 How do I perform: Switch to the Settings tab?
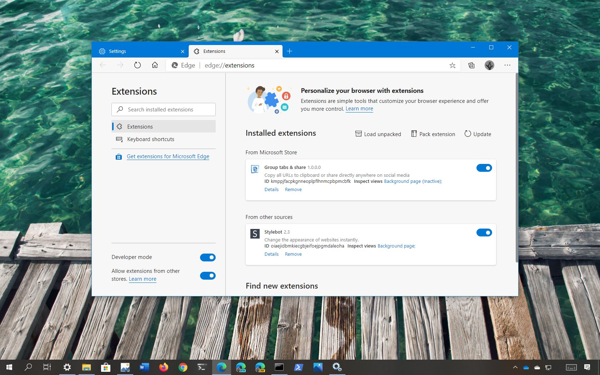tap(140, 51)
